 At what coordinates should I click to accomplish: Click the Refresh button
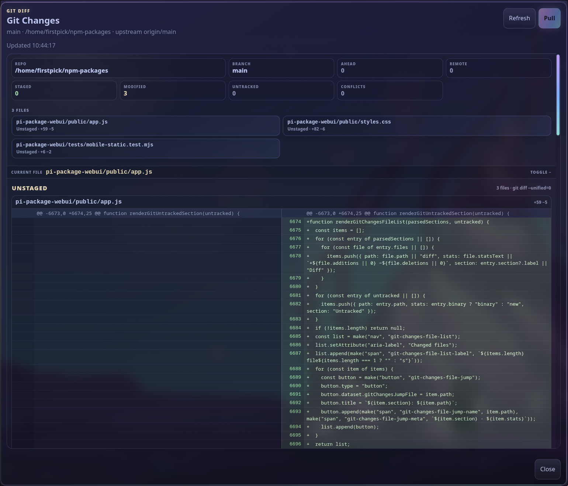pyautogui.click(x=519, y=18)
